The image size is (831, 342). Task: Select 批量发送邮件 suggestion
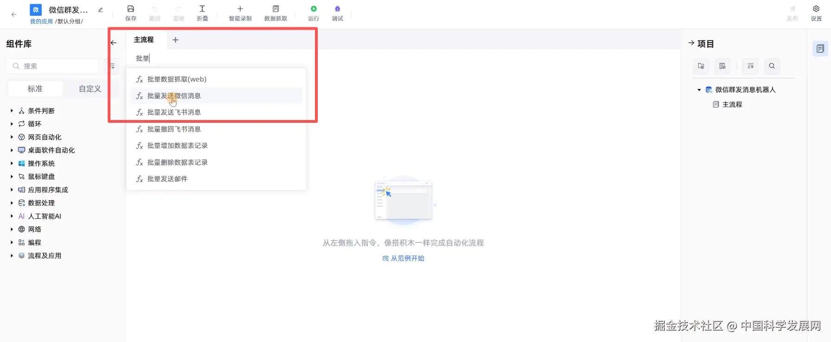coord(216,179)
